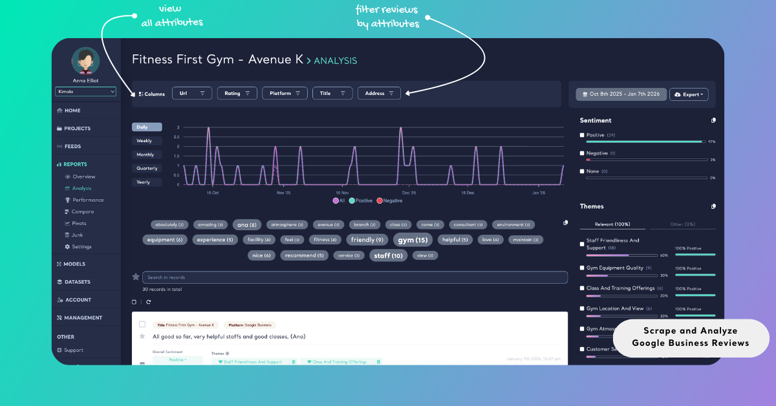The width and height of the screenshot is (776, 406).
Task: Filter by the 'staff (10)' keyword tag
Action: click(388, 255)
